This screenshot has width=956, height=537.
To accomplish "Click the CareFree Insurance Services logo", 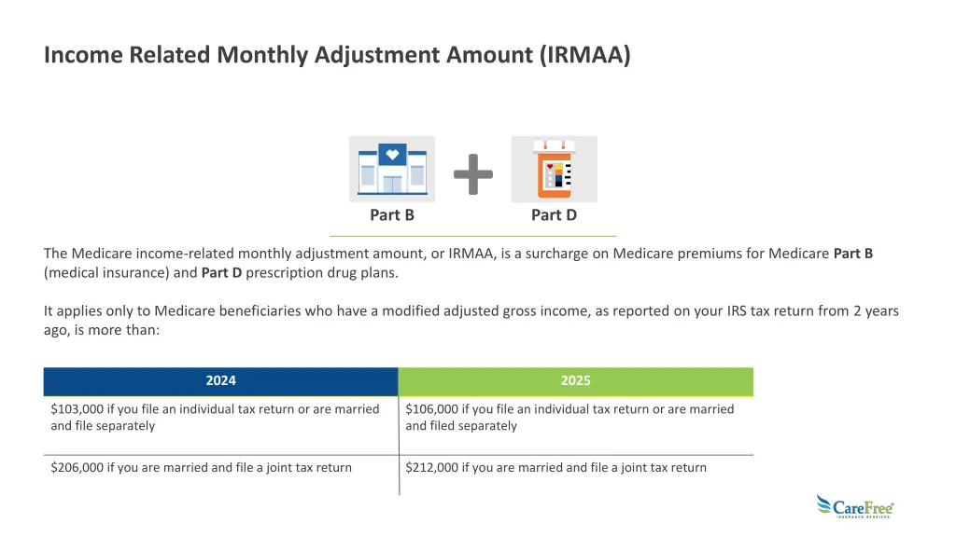I will pyautogui.click(x=854, y=506).
